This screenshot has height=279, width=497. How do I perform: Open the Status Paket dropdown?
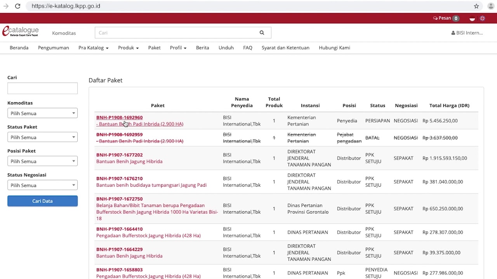(42, 137)
